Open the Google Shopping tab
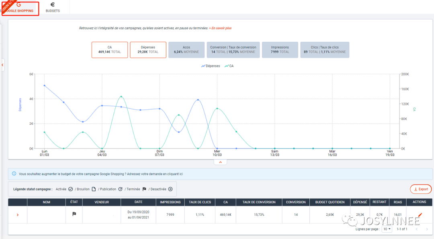 click(x=20, y=8)
